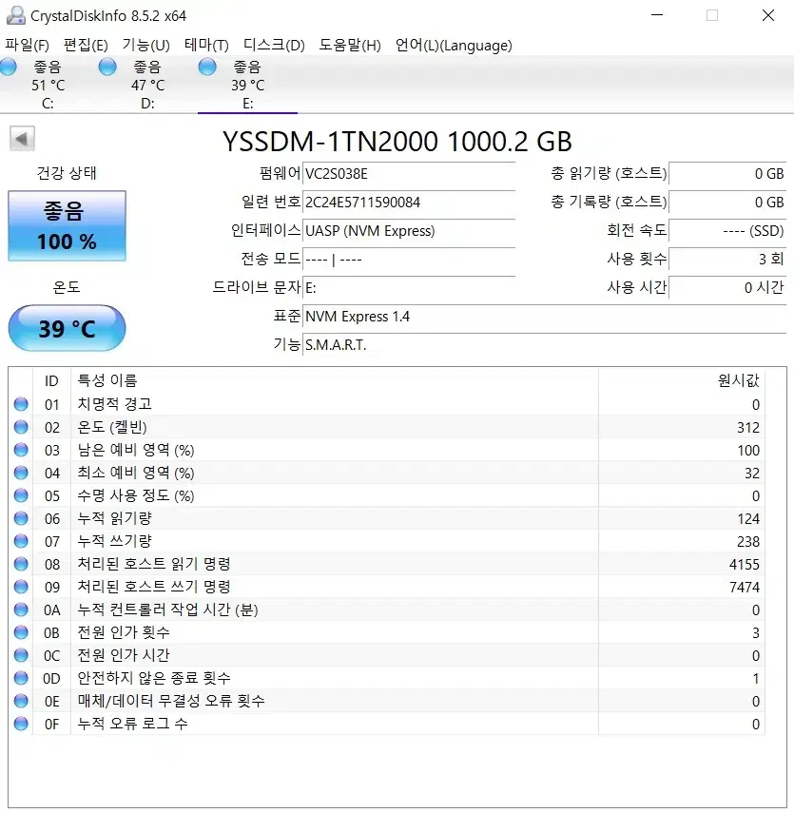794x813 pixels.
Task: Click status dot for 07 누적 쓰기량
Action: point(21,541)
